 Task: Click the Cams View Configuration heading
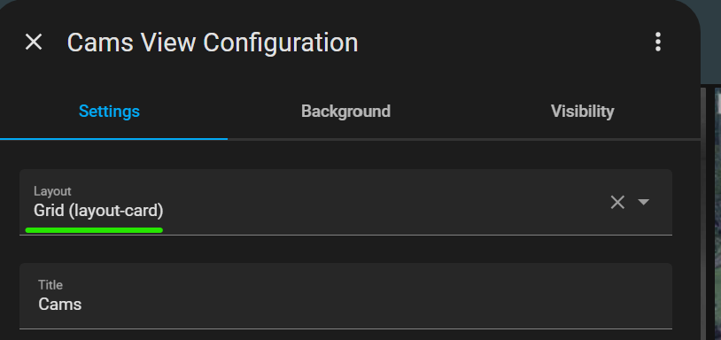213,42
